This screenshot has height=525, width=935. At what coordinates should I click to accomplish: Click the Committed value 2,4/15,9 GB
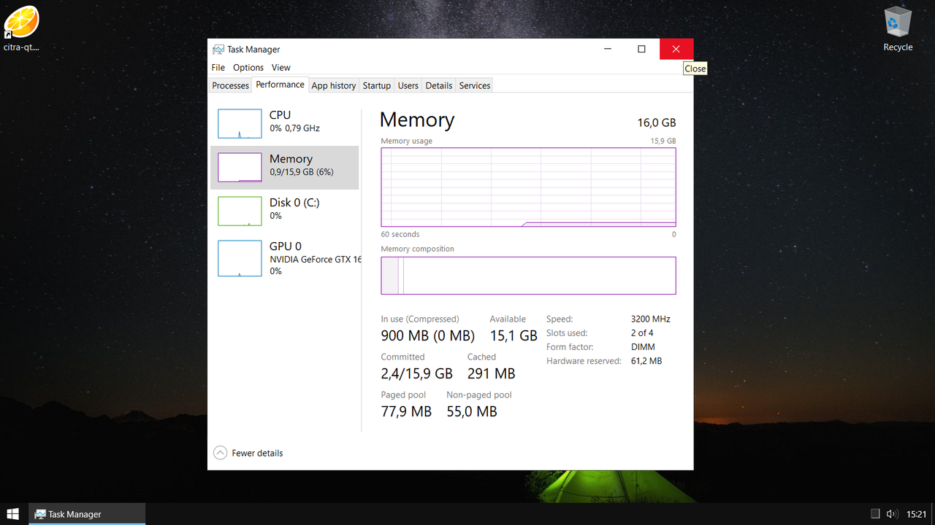pos(417,373)
